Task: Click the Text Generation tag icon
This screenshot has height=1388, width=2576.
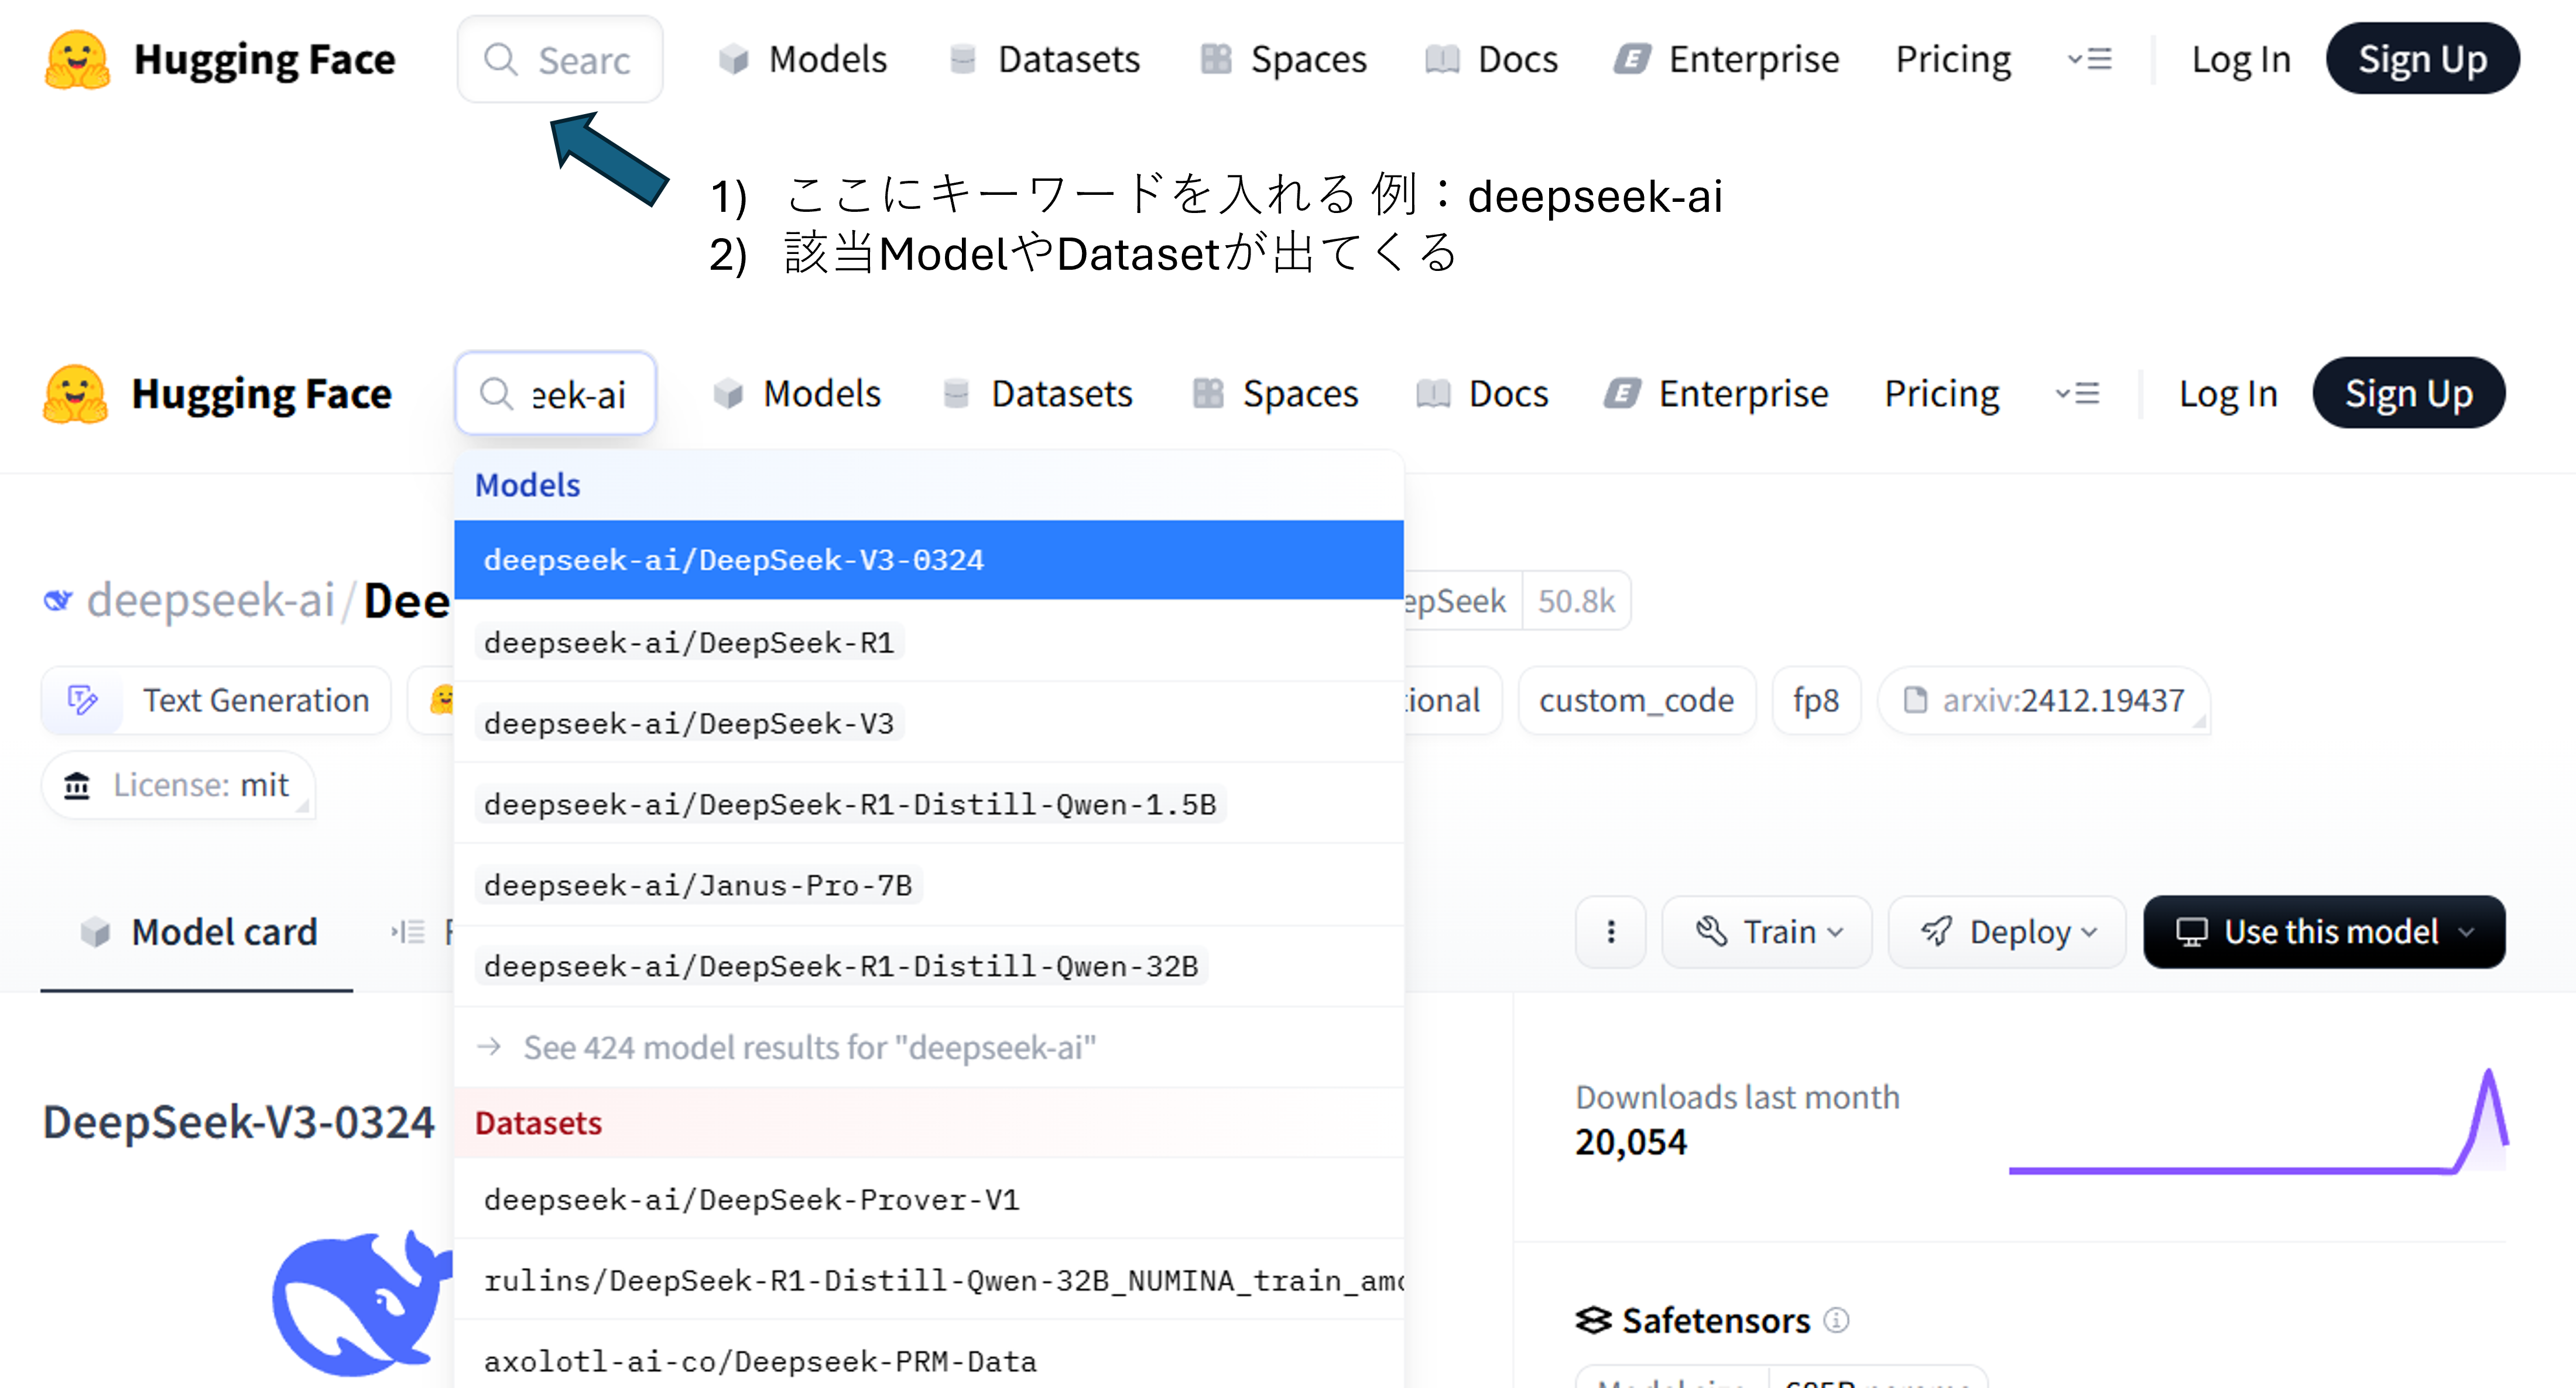Action: click(83, 700)
